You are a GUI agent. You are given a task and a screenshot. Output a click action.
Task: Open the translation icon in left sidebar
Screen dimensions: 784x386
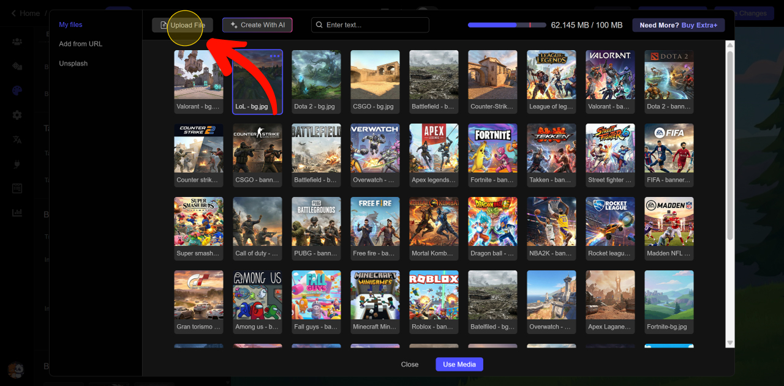(x=17, y=139)
